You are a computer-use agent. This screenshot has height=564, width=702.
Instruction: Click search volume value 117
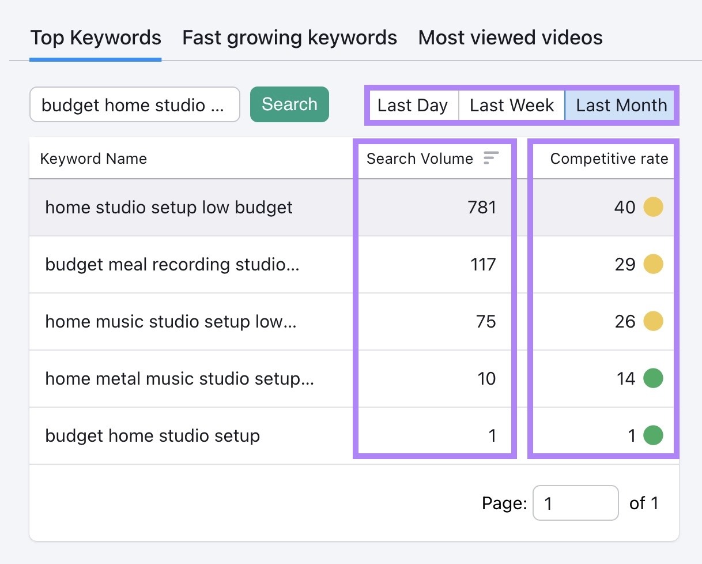(x=483, y=264)
